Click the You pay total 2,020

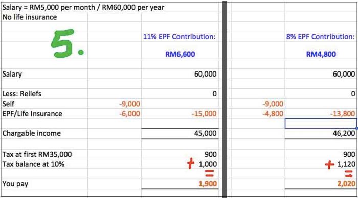click(x=346, y=184)
